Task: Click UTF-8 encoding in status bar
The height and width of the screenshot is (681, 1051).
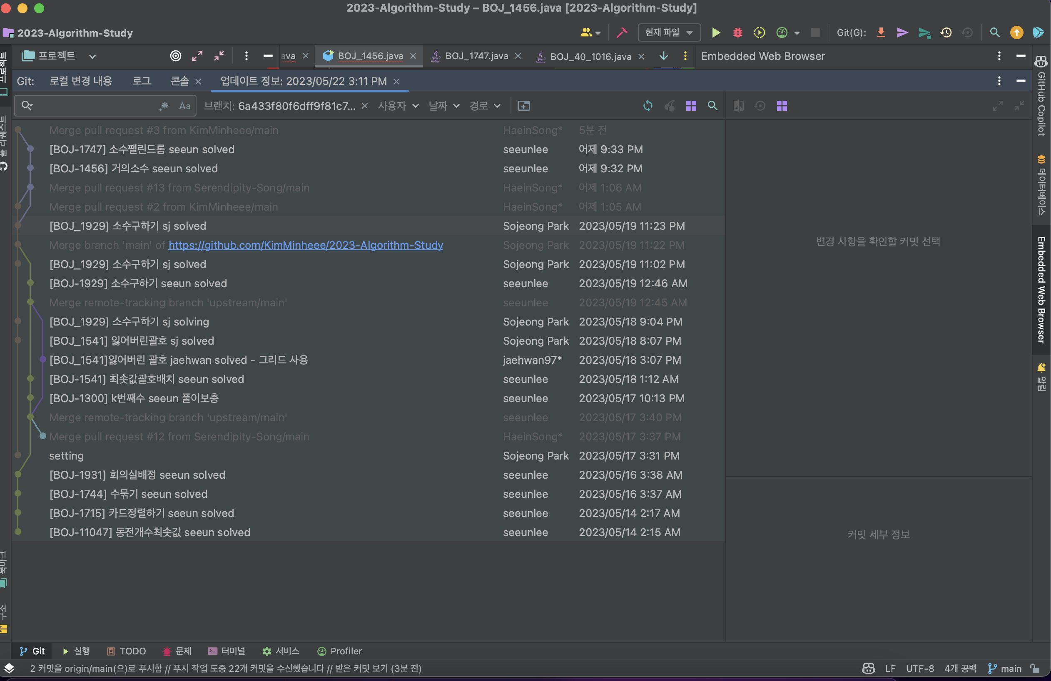Action: (x=920, y=668)
